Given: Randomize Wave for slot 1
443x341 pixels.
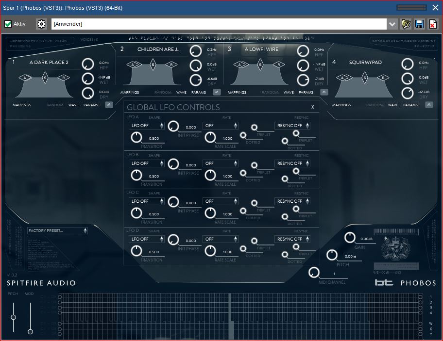Looking at the screenshot, I should [73, 105].
